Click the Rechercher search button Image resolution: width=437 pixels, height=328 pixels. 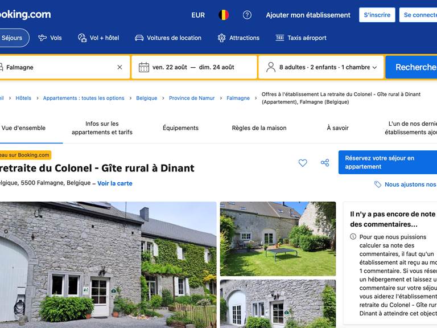411,67
